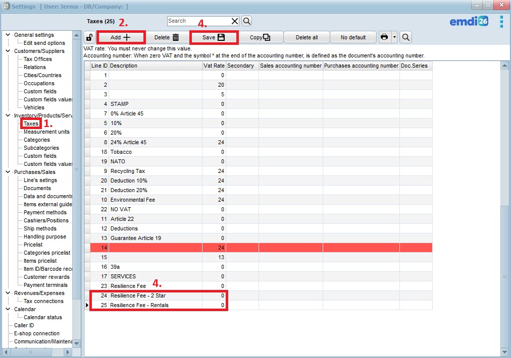The image size is (511, 358).
Task: Select Taxes in the settings tree
Action: 31,124
